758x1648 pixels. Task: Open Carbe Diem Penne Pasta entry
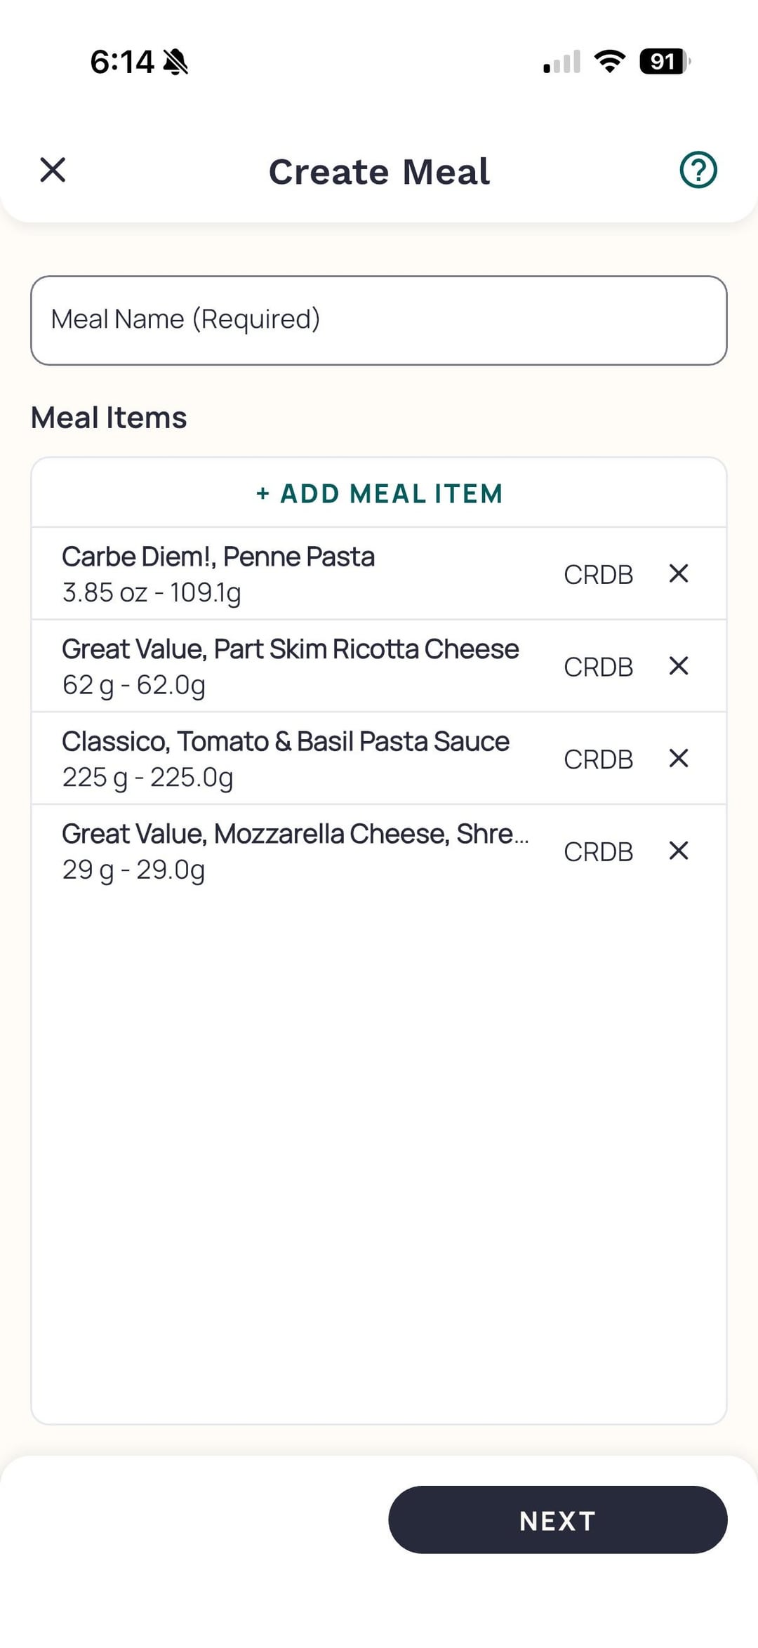(x=281, y=573)
